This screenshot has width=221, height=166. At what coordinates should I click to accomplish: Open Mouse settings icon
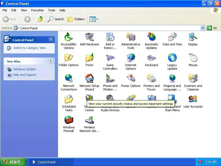(193, 58)
